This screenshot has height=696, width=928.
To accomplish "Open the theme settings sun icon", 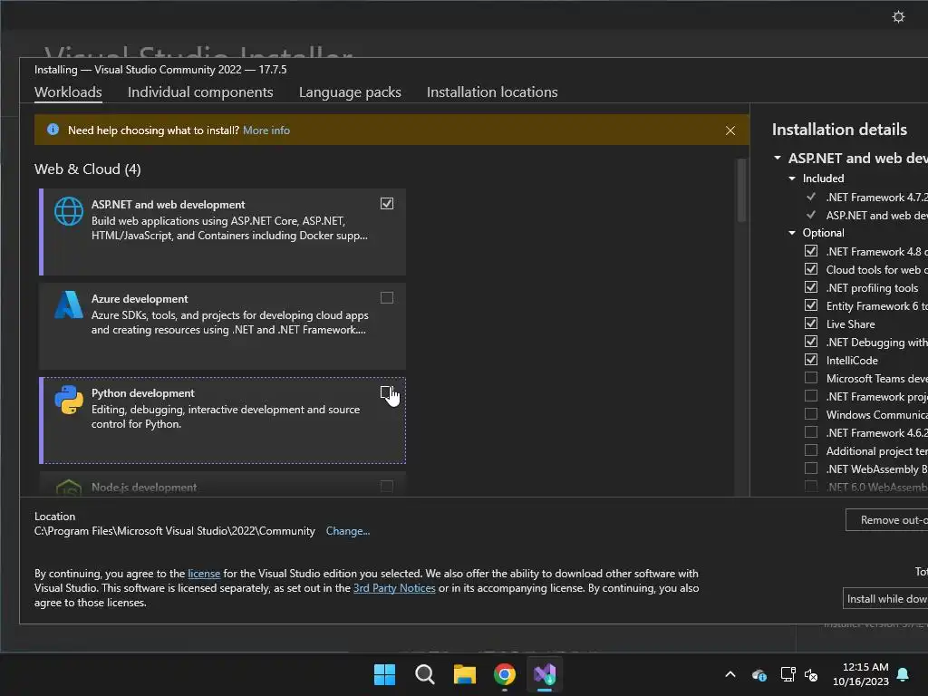I will click(898, 16).
